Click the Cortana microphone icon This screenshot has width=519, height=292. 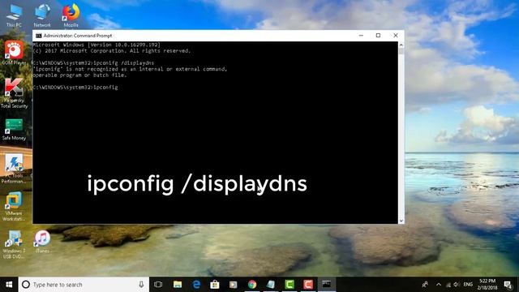[x=141, y=285]
